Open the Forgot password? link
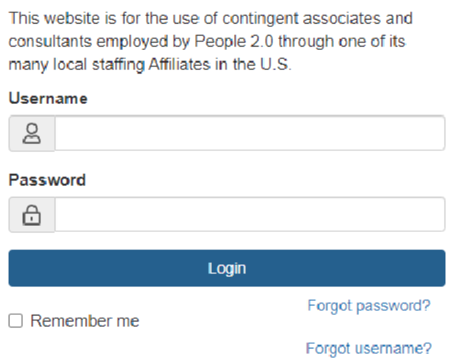This screenshot has height=364, width=452. pos(368,305)
